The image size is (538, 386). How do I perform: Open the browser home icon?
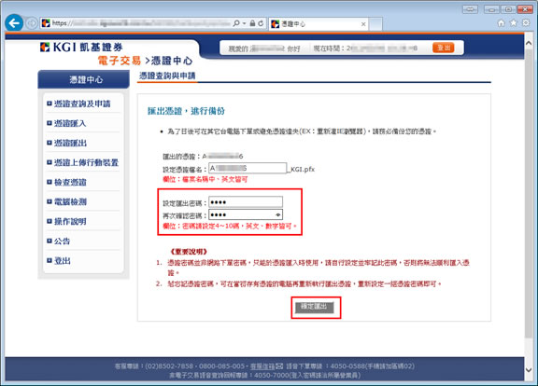502,23
